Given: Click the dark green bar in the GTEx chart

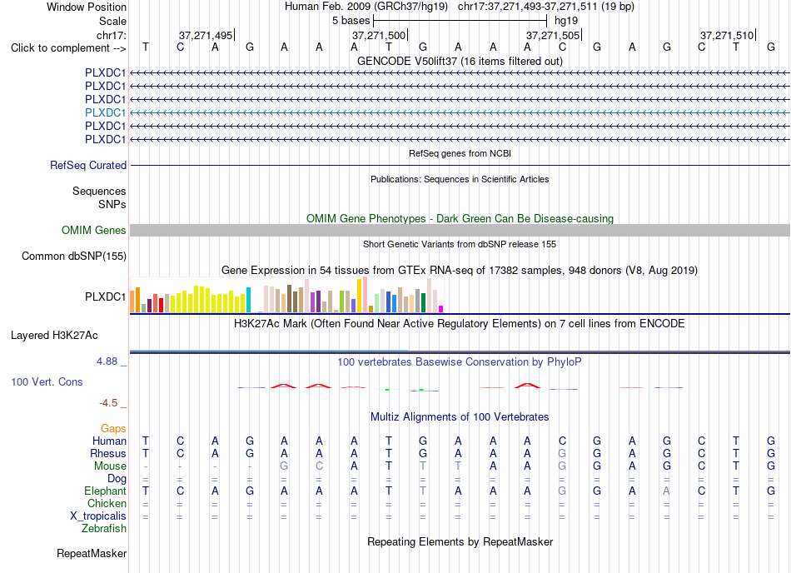Looking at the screenshot, I should click(x=423, y=303).
